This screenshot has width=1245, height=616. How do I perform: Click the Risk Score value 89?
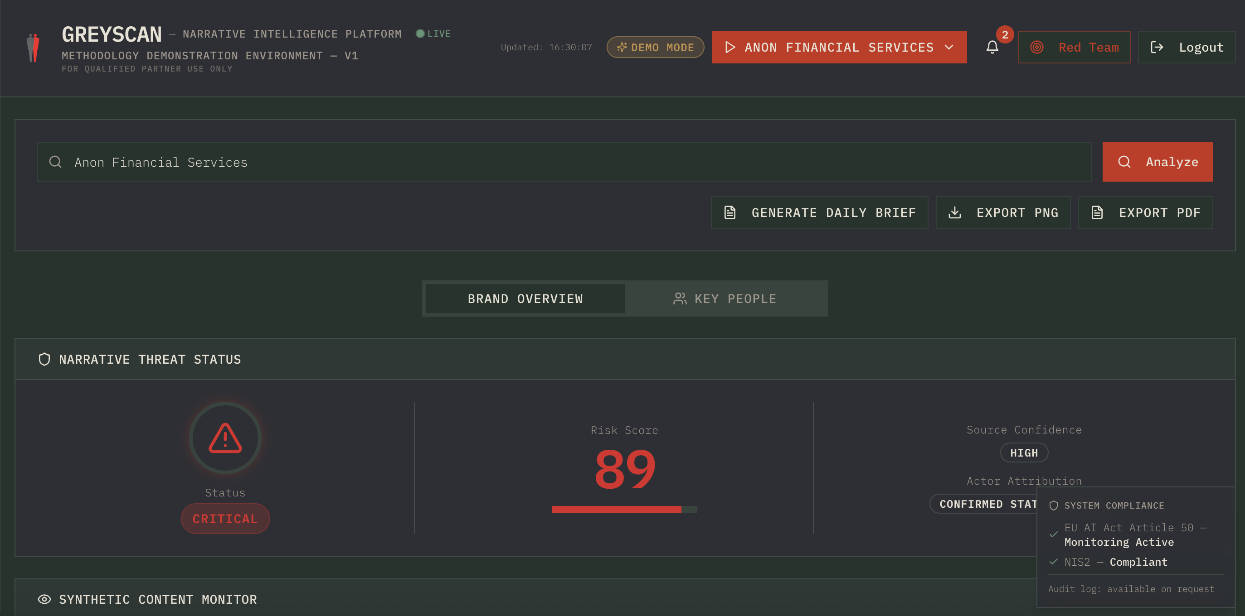pos(624,469)
